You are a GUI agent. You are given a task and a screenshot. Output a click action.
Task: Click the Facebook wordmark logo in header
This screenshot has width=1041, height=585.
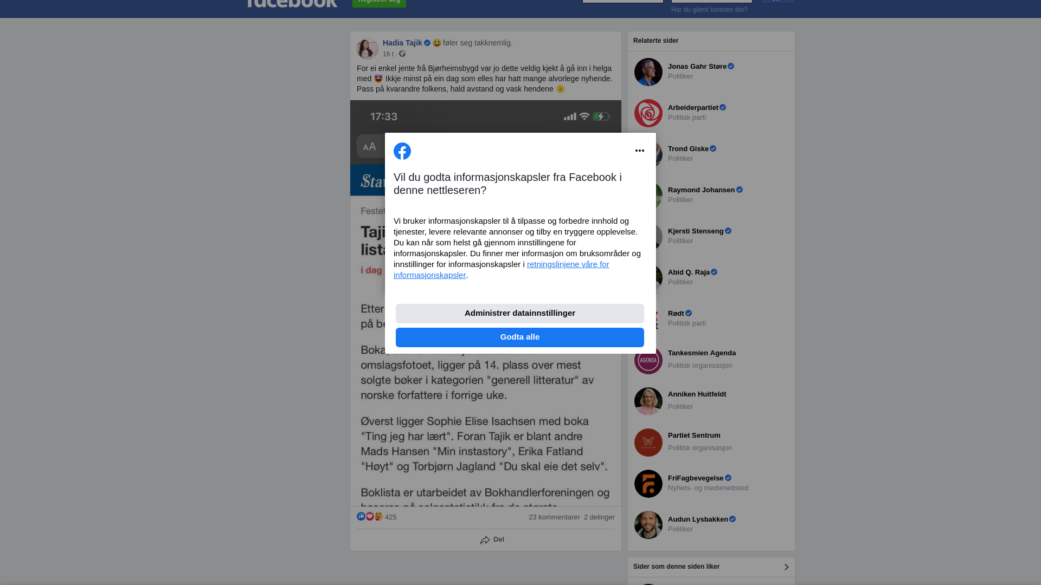[292, 3]
